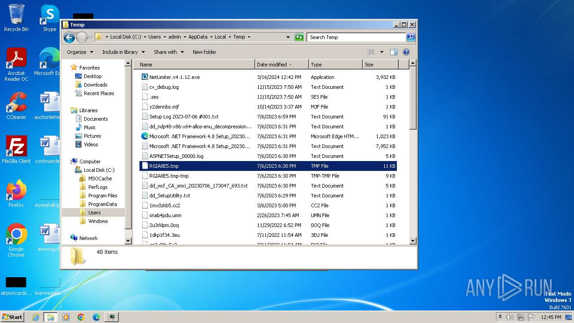The width and height of the screenshot is (574, 323).
Task: Select Downloads under Favorites
Action: tap(96, 85)
